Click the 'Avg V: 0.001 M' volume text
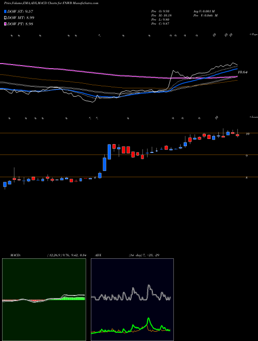Viewport: 258px width, 341px height. point(204,11)
